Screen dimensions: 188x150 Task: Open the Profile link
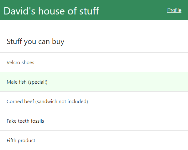coord(174,10)
